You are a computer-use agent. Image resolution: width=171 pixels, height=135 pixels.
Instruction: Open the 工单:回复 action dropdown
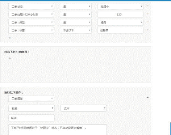tap(31, 99)
